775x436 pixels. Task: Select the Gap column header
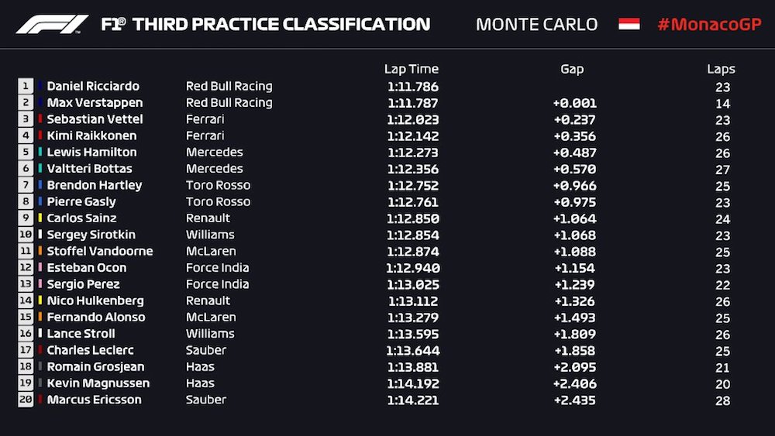pos(572,69)
